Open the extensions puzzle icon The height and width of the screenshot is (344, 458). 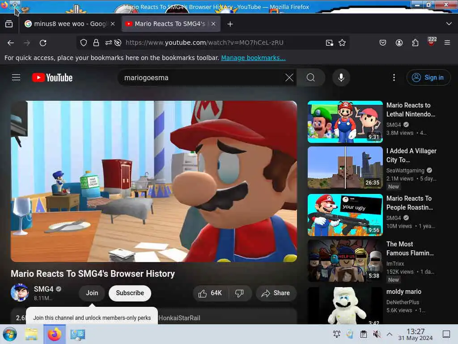tap(415, 43)
